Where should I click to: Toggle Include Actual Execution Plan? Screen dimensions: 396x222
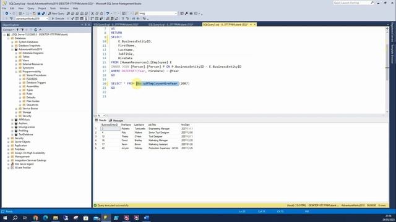click(92, 18)
